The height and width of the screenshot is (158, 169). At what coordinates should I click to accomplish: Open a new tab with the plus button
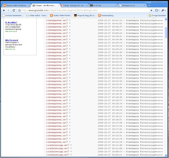tap(149, 5)
